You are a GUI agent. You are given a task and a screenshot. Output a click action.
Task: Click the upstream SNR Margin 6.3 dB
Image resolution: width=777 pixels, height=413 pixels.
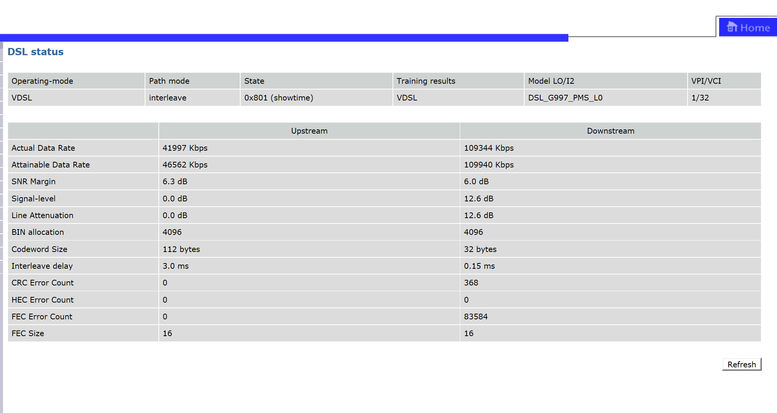click(175, 182)
